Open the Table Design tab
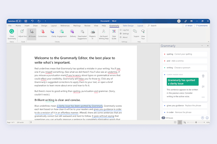The width and height of the screenshot is (217, 144). pyautogui.click(x=128, y=26)
